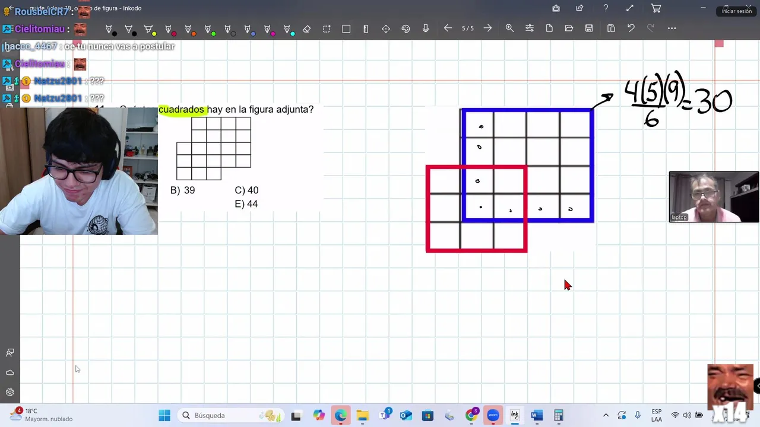Launch Copilot from the taskbar
Screen dimensions: 760x427
pyautogui.click(x=319, y=415)
